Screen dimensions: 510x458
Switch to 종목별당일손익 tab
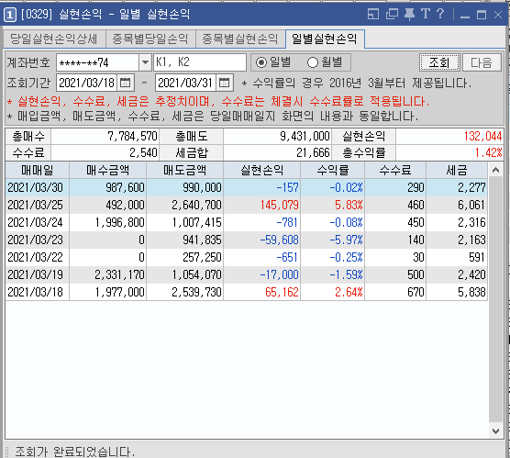click(x=150, y=39)
